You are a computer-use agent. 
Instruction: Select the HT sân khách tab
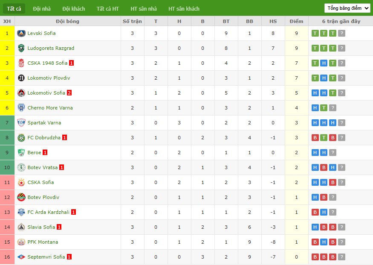184,9
